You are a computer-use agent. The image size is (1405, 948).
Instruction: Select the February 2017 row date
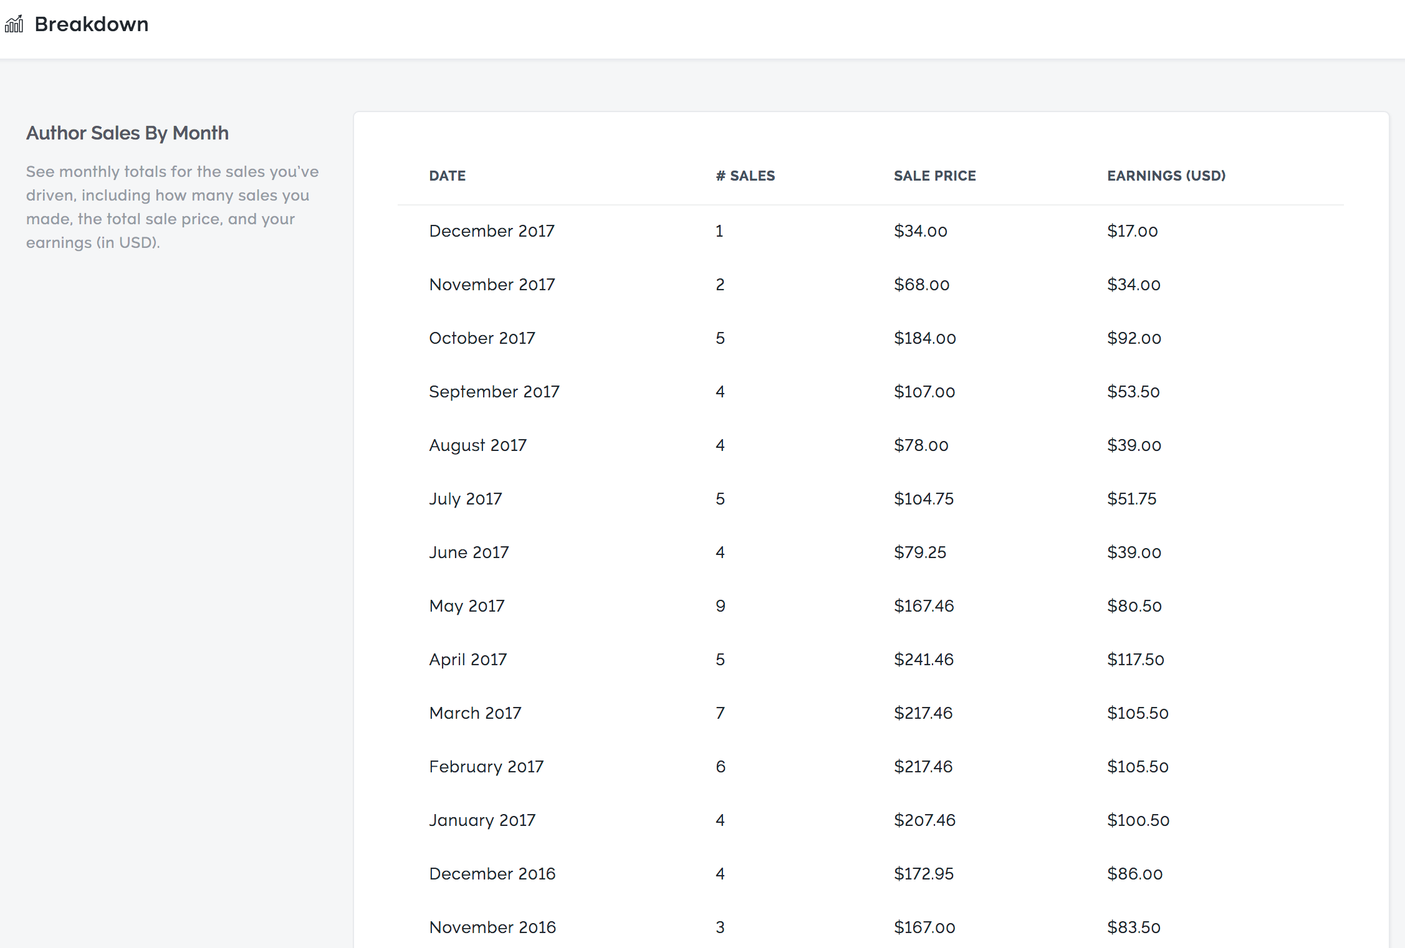(486, 767)
